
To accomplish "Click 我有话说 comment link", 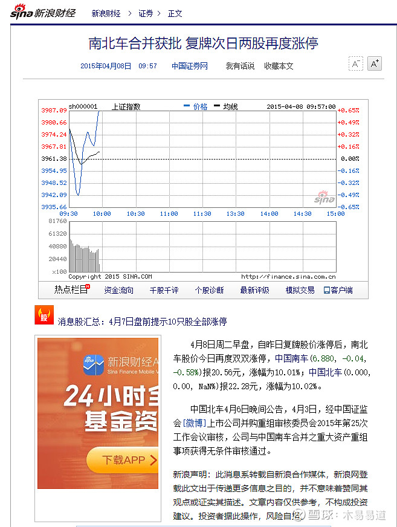I will pyautogui.click(x=240, y=66).
